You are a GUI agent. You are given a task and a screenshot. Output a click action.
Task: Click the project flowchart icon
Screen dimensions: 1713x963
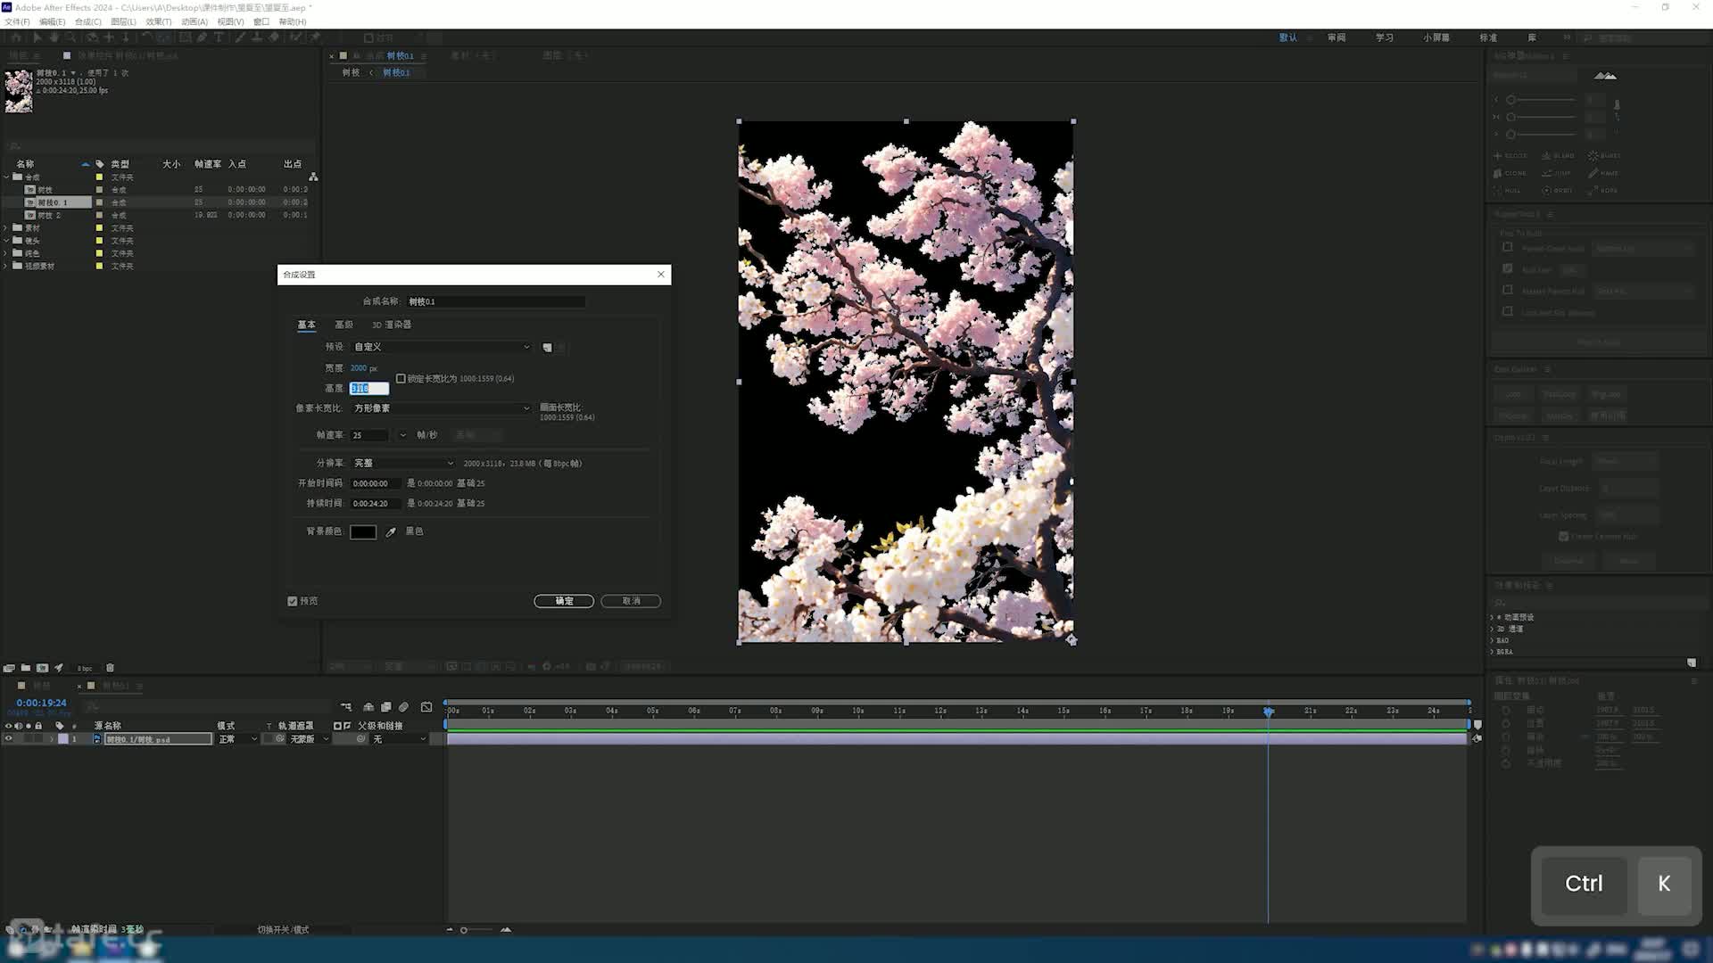[x=313, y=177]
